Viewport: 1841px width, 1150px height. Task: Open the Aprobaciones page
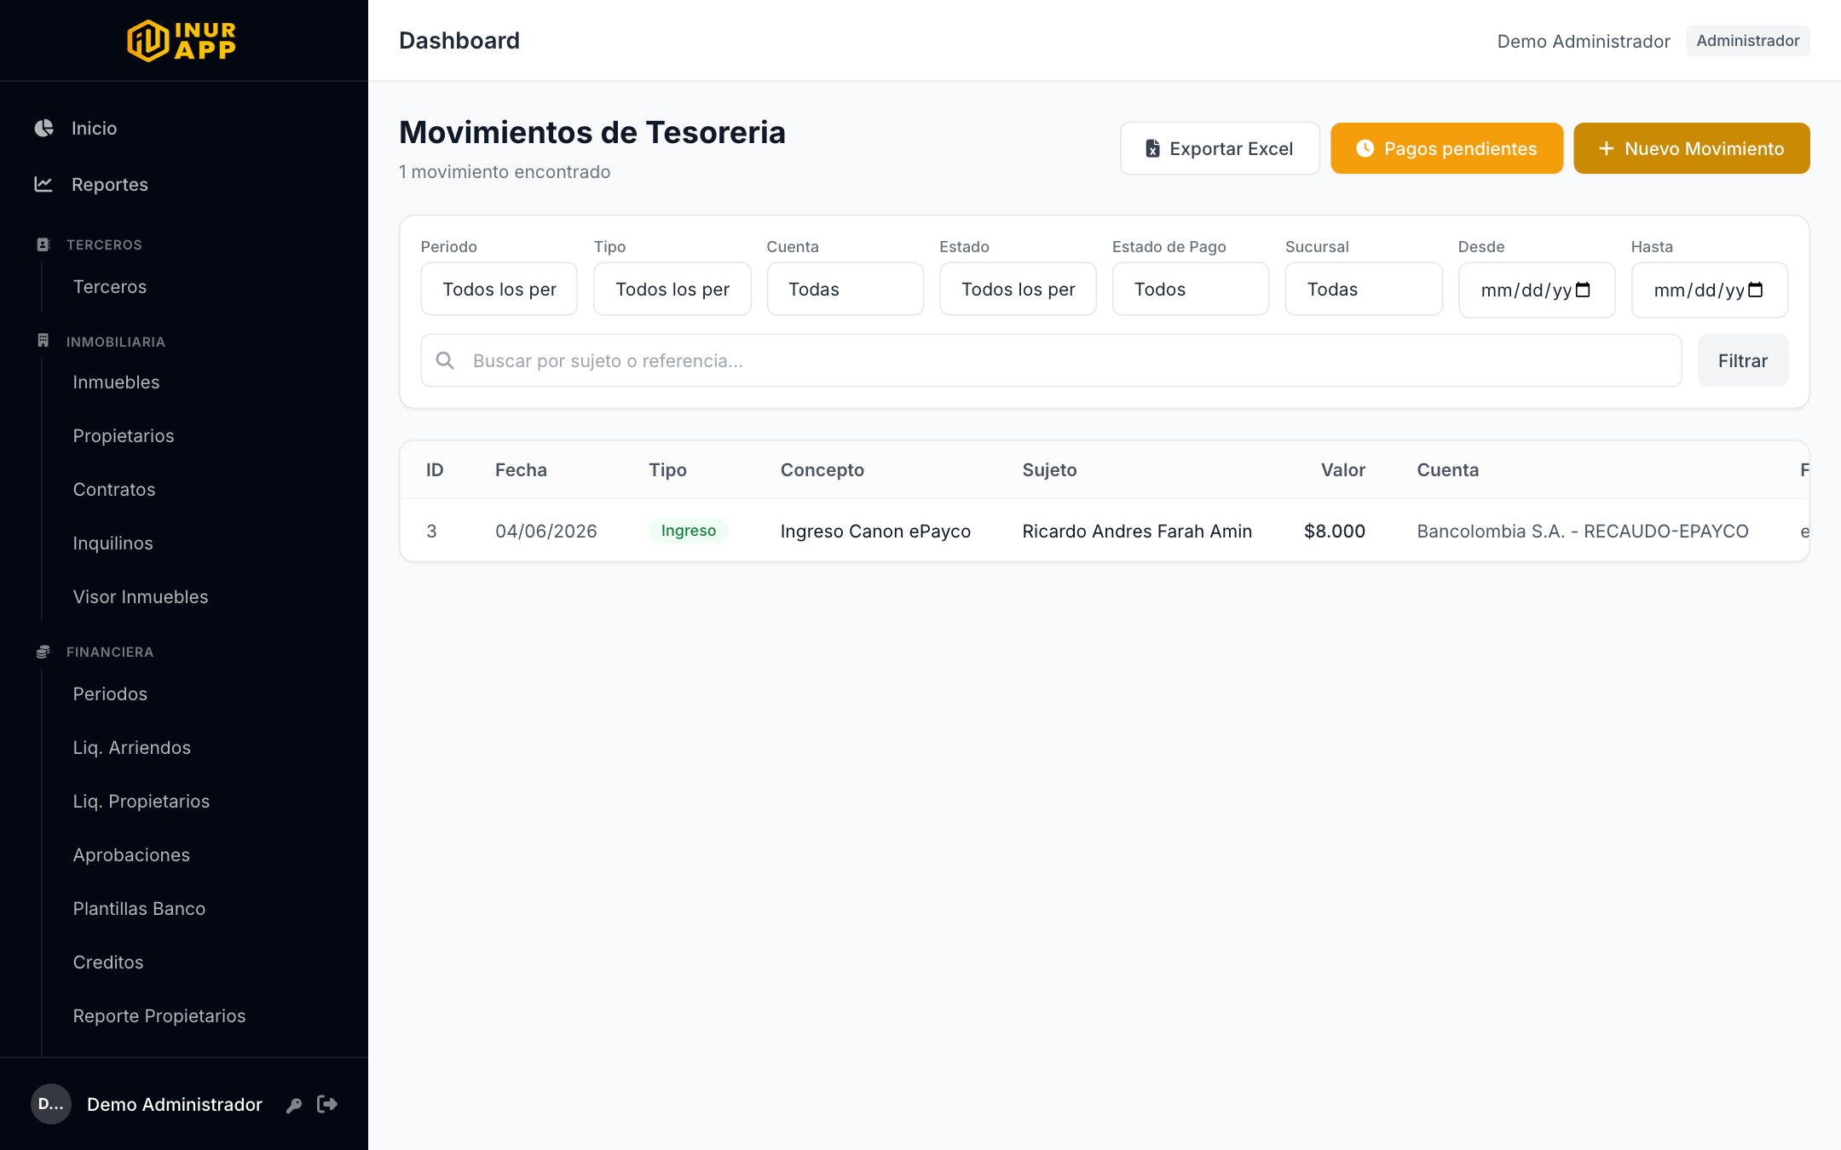click(x=131, y=855)
